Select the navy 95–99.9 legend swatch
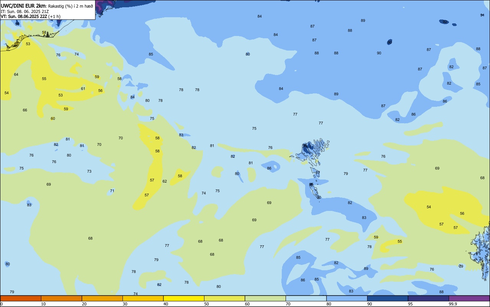 pos(428,298)
